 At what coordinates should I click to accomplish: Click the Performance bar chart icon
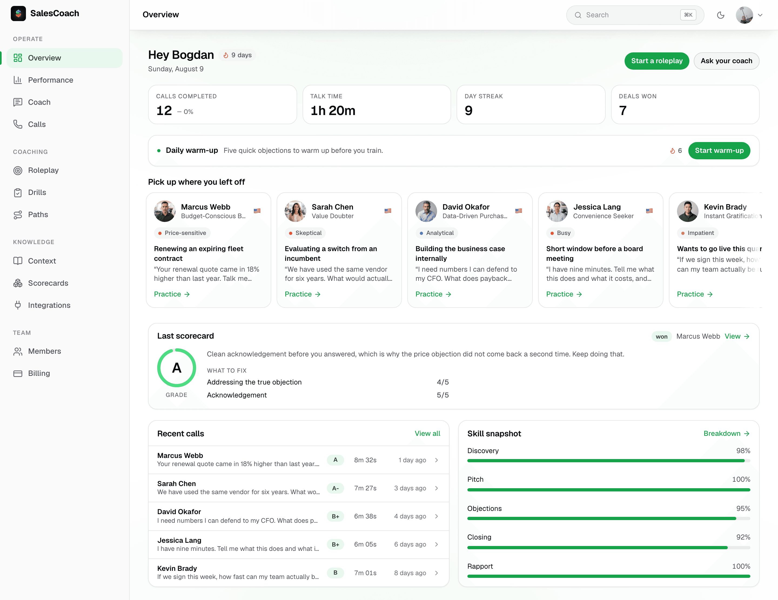[18, 80]
